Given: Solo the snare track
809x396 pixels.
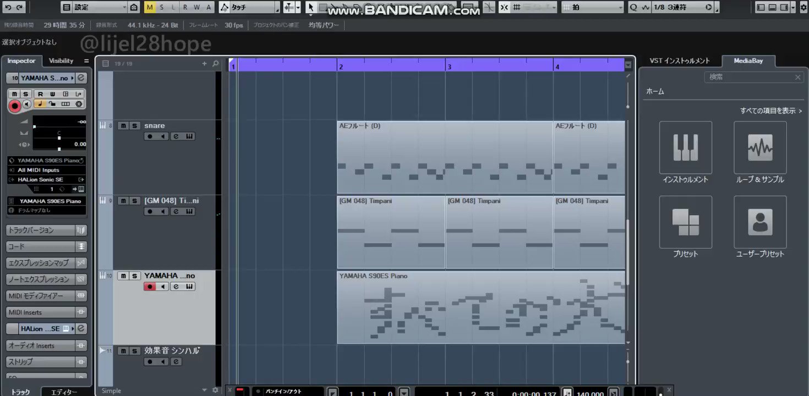Looking at the screenshot, I should 134,126.
